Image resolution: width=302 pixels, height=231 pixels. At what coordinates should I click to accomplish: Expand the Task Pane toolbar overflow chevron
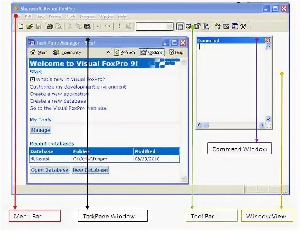108,52
